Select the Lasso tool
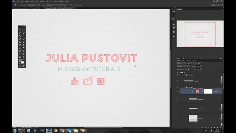 (x=20, y=33)
